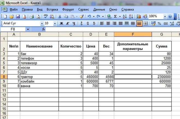Click inside the Name Box showing F8
The width and height of the screenshot is (180, 119).
[13, 29]
